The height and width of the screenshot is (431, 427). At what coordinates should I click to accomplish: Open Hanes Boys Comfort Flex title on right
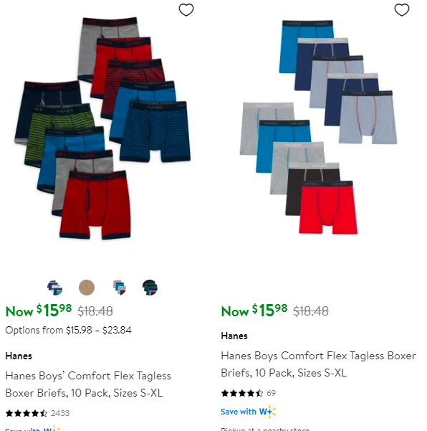pos(319,364)
